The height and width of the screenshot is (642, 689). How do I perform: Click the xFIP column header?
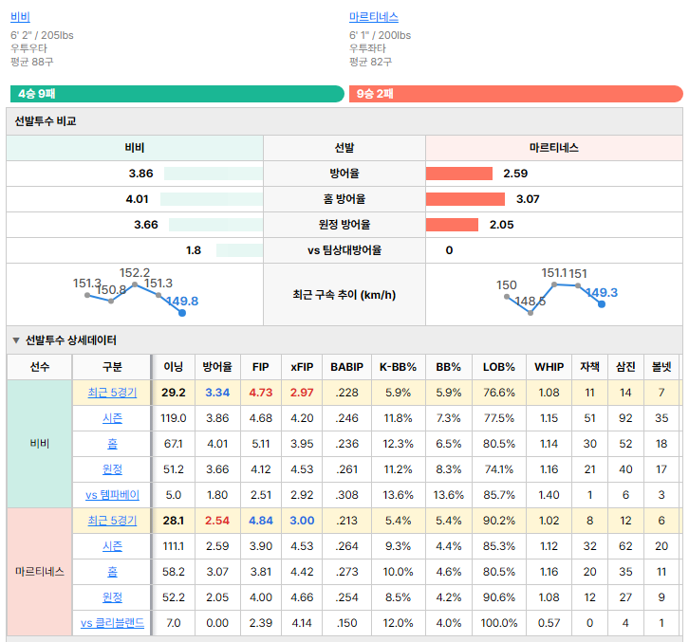(x=302, y=367)
